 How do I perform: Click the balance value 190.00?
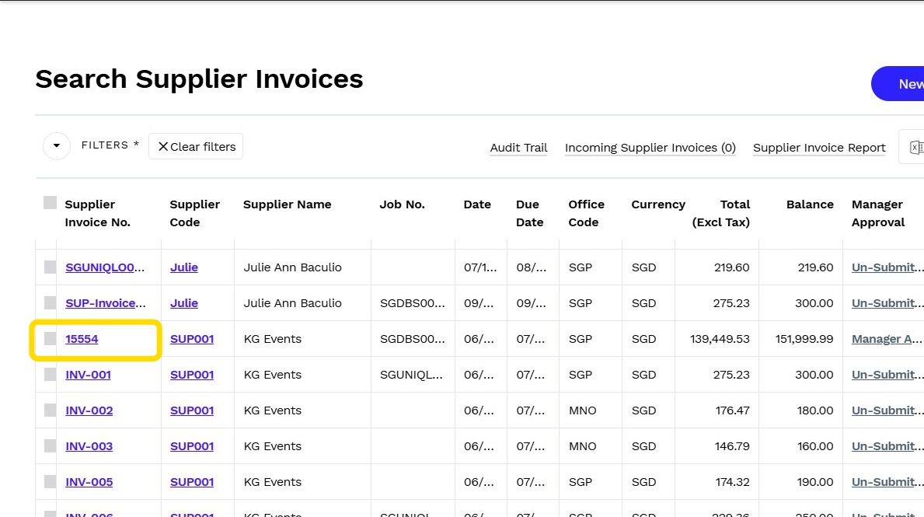815,482
